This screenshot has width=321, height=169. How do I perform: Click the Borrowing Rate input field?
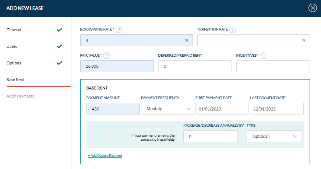point(133,40)
